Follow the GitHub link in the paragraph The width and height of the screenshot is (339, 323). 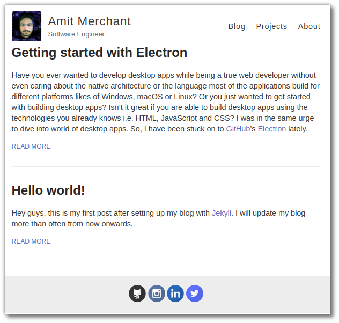(x=238, y=129)
